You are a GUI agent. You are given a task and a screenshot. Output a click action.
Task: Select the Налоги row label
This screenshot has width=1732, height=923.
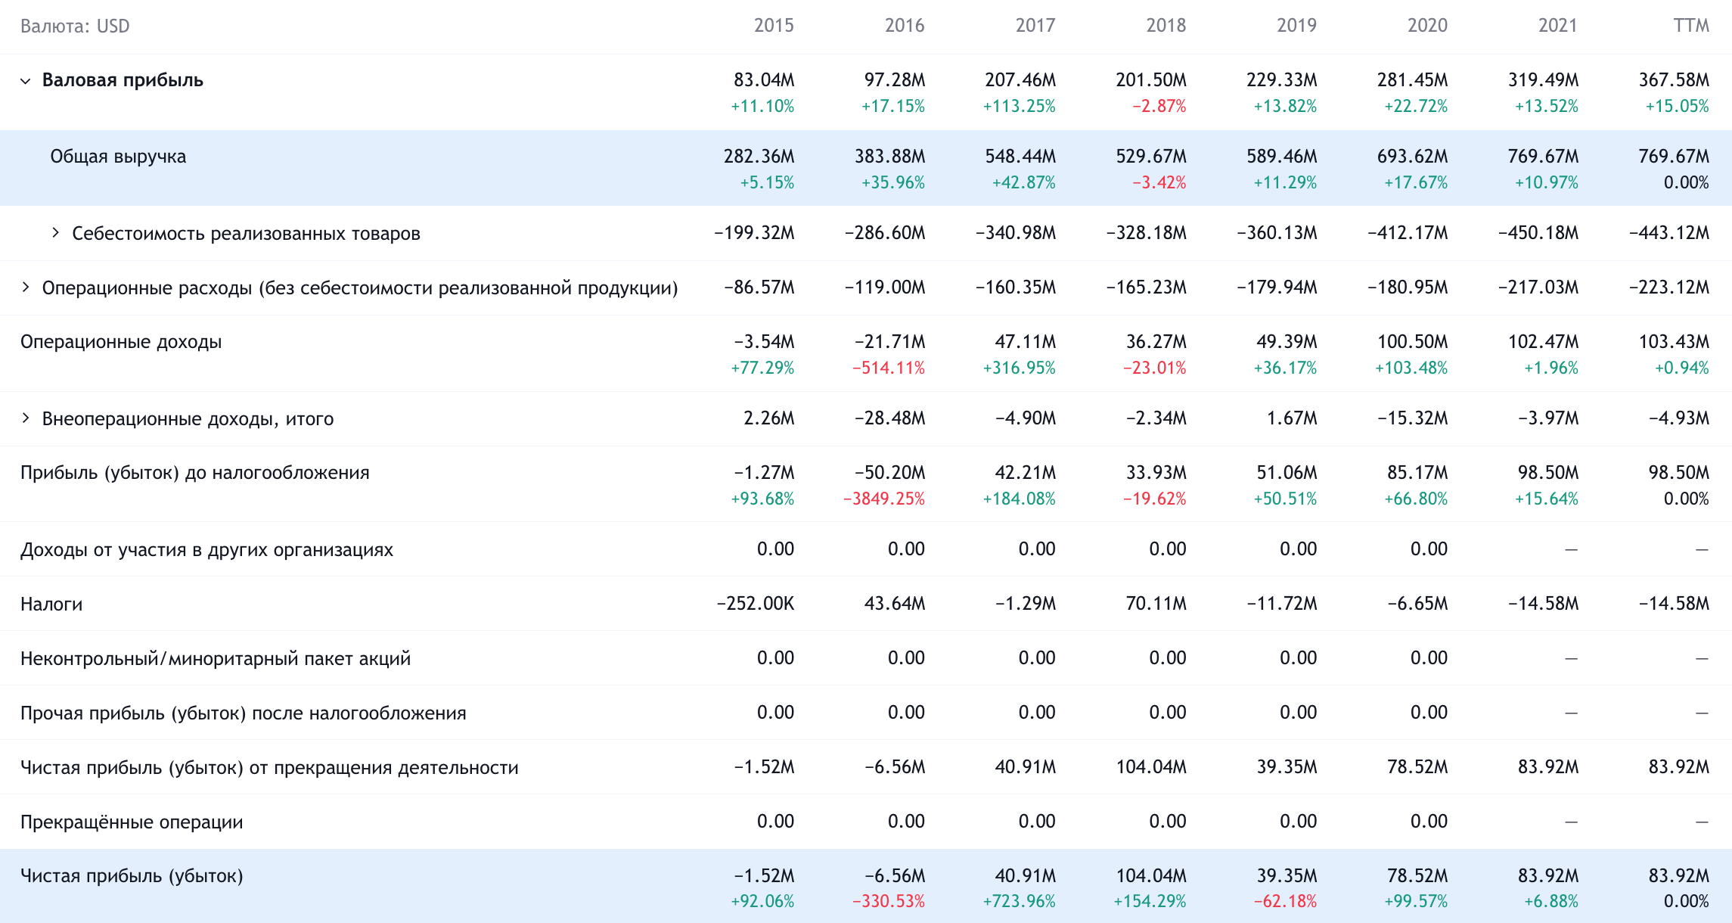pyautogui.click(x=51, y=604)
